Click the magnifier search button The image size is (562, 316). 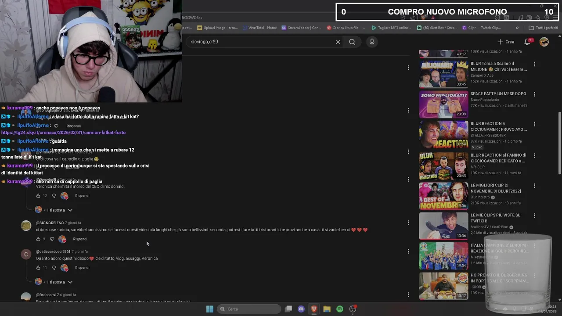point(352,42)
